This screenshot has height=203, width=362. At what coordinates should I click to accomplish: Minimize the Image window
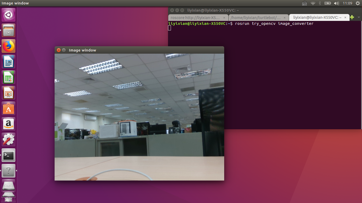pyautogui.click(x=64, y=50)
